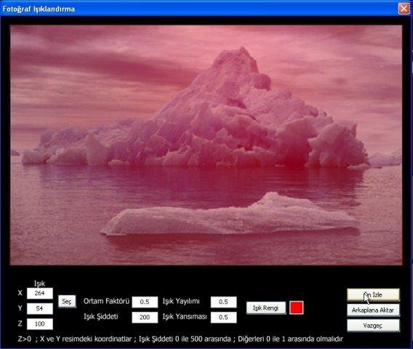
Task: Click the Fotoğraf Işıklandırma title bar
Action: (198, 9)
